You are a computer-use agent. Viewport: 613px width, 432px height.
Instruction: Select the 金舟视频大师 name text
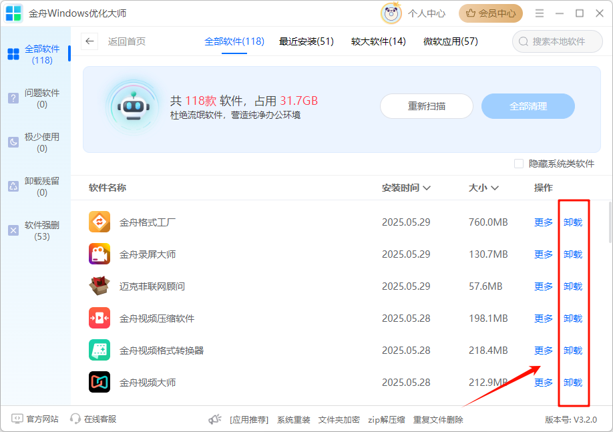(x=148, y=383)
